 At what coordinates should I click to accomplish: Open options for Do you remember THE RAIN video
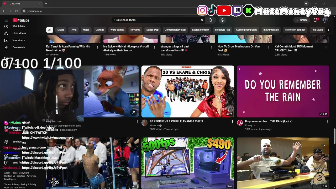tap(328, 122)
